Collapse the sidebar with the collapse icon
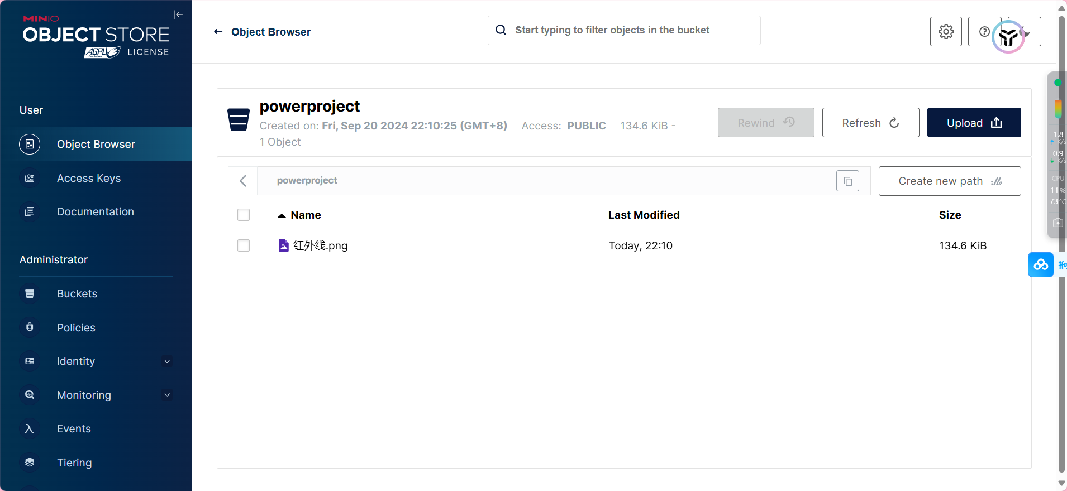The height and width of the screenshot is (491, 1067). click(179, 15)
